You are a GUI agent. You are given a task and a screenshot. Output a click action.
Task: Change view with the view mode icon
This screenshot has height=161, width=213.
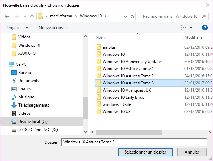(x=183, y=28)
